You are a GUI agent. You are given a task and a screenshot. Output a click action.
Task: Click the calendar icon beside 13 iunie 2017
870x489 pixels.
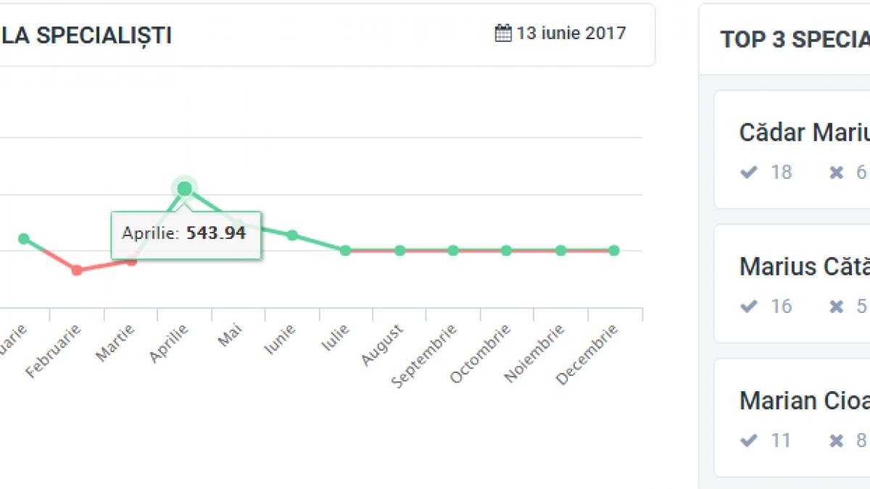[503, 33]
